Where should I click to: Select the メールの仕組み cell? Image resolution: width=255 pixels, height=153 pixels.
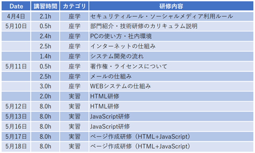(171, 76)
